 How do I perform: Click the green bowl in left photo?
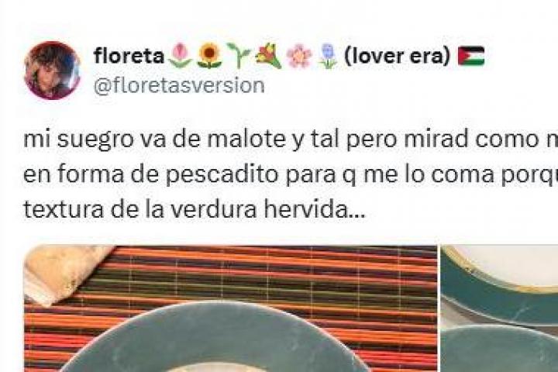pos(214,338)
